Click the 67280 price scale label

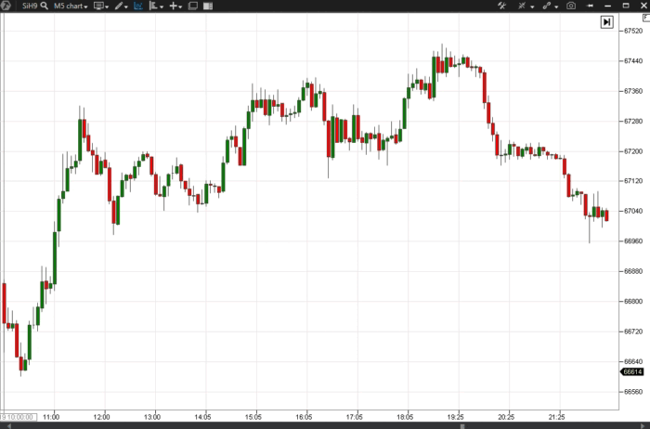pyautogui.click(x=633, y=122)
